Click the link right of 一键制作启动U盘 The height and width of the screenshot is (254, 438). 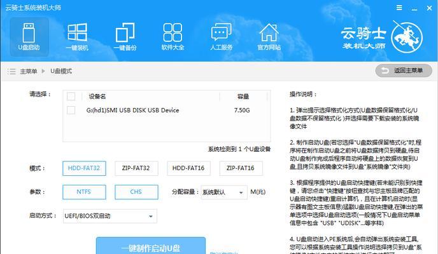[223, 253]
